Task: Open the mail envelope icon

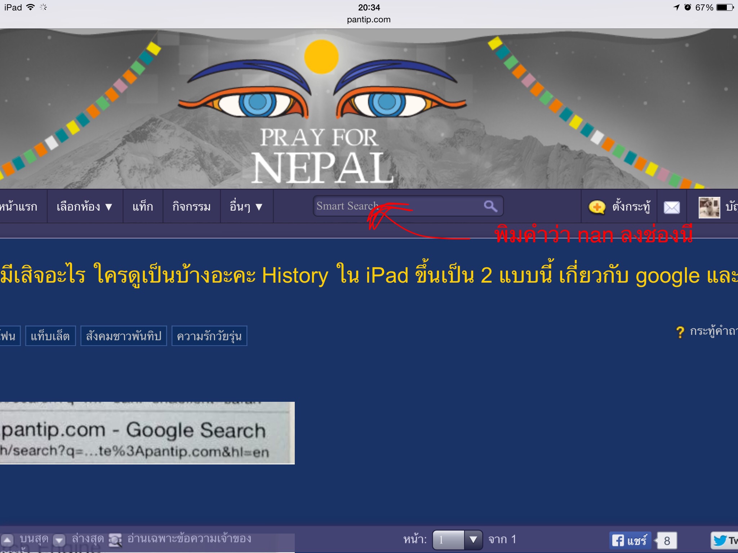Action: pyautogui.click(x=672, y=207)
